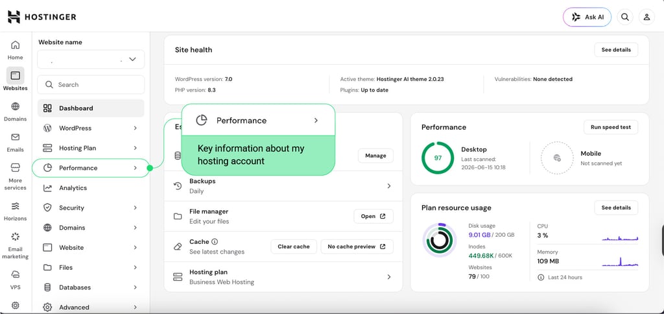664x314 pixels.
Task: Expand Files chevron
Action: 135,267
